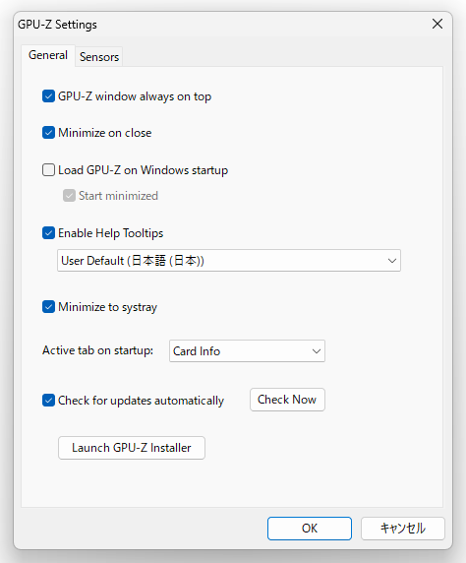Uncheck Check for updates automatically

click(x=48, y=401)
